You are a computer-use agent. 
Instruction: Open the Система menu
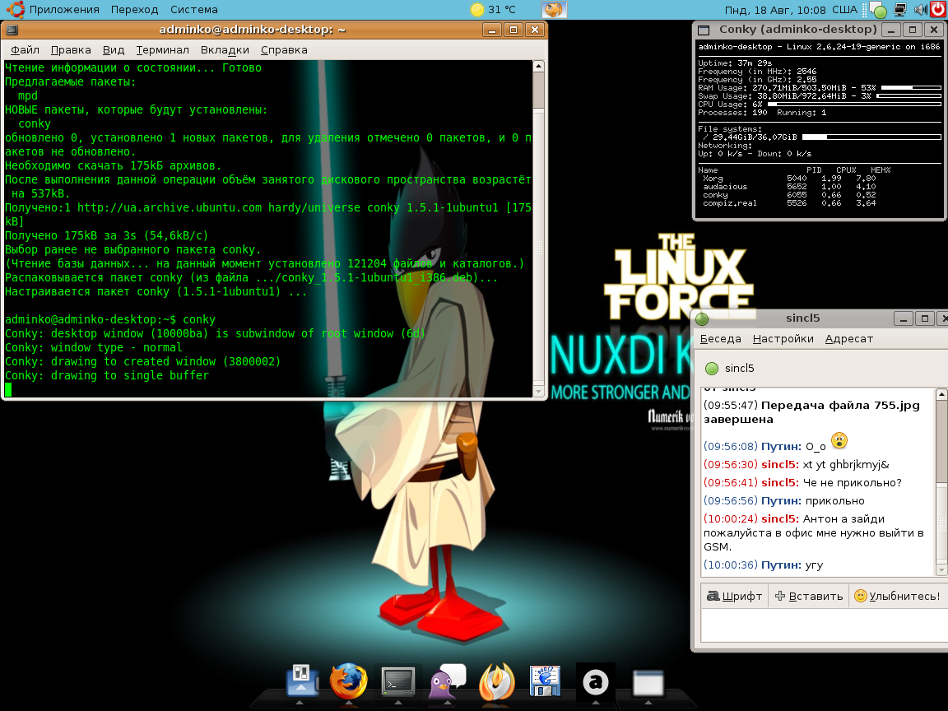tap(193, 10)
